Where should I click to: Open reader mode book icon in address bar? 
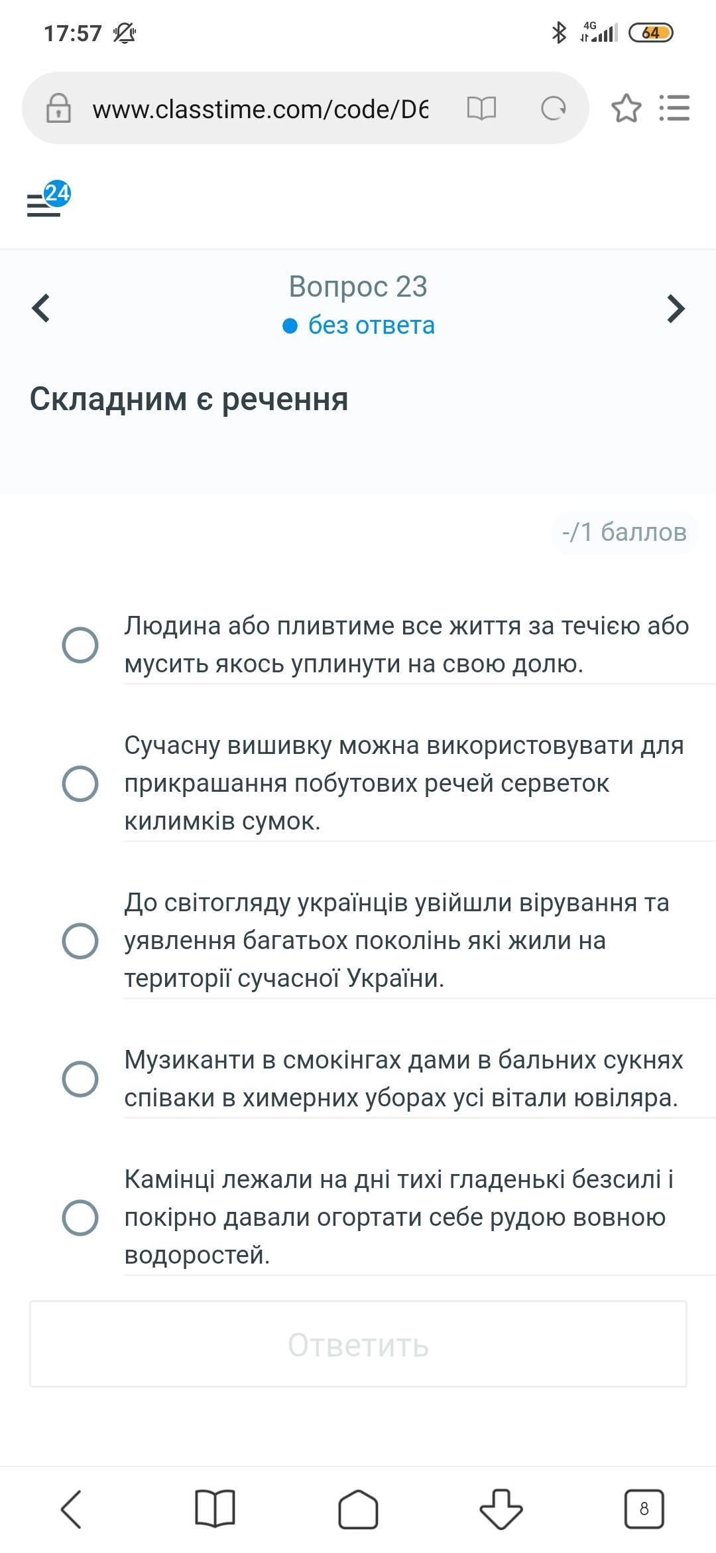point(481,108)
